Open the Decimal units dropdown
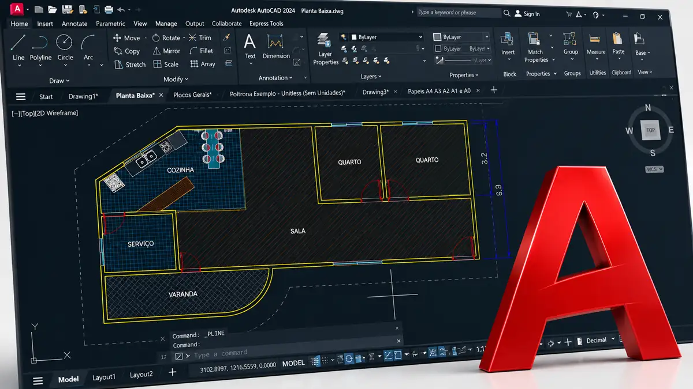 [600, 341]
